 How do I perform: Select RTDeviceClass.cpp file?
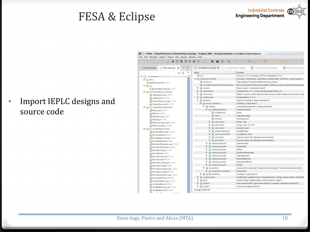162,123
